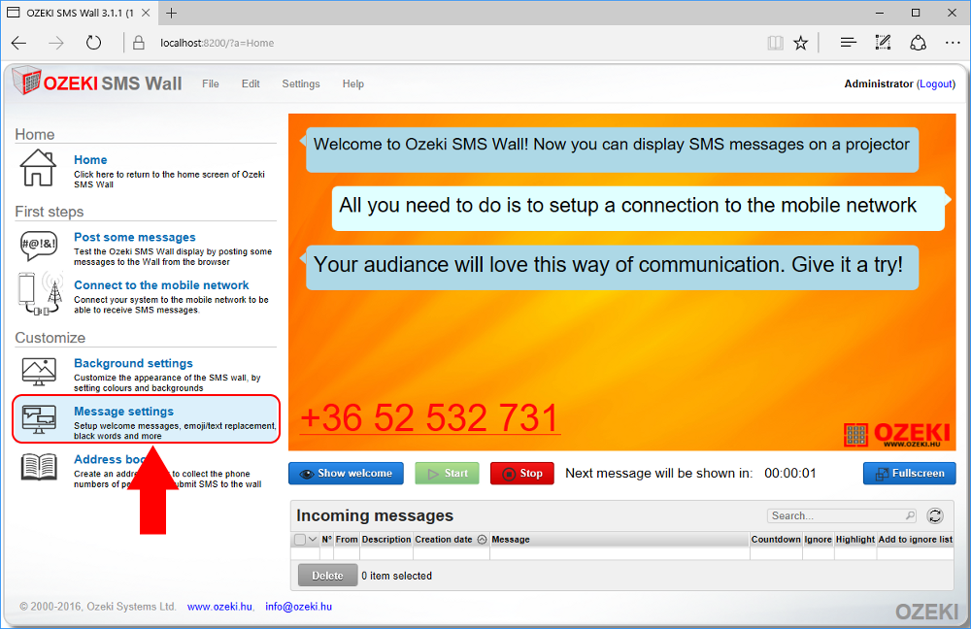
Task: Reload the page with refresh icon
Action: coord(93,43)
